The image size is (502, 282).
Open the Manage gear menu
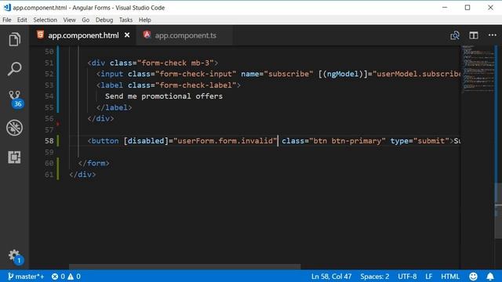point(15,256)
